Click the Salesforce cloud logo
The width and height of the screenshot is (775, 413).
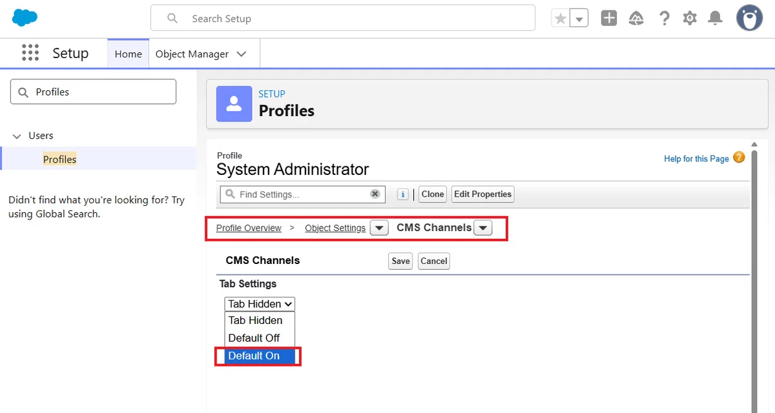(x=25, y=18)
